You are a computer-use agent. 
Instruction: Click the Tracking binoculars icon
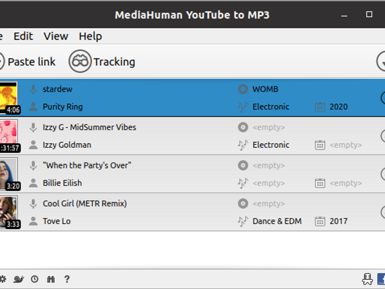point(80,61)
